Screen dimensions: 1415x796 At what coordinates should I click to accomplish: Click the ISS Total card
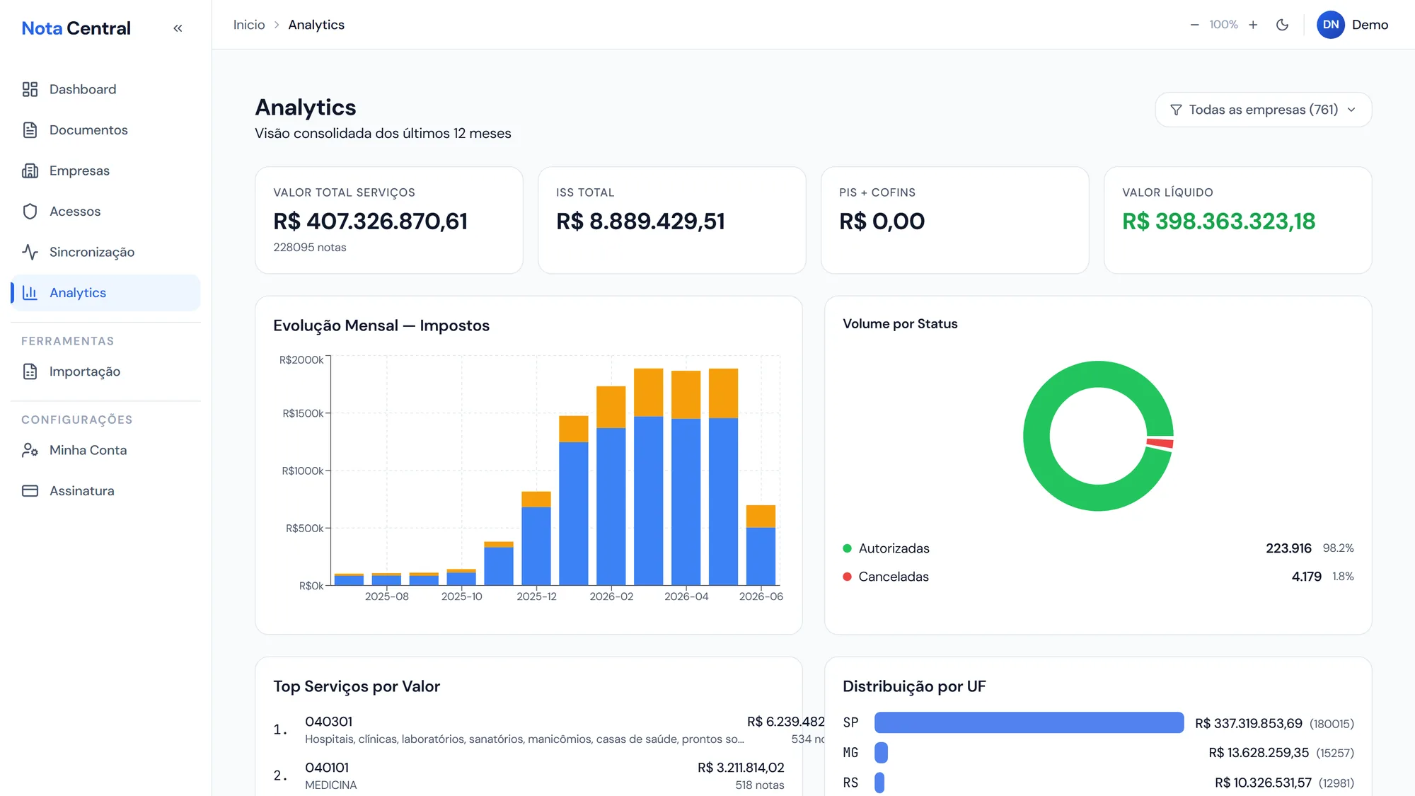click(672, 220)
